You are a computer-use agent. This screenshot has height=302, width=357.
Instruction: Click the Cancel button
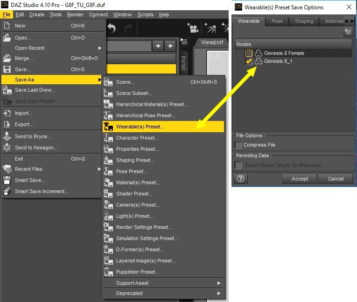(x=336, y=179)
